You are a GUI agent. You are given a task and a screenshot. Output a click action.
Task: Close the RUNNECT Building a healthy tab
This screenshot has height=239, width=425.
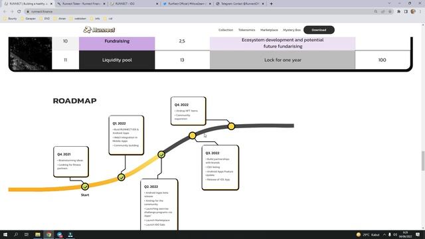[x=51, y=4]
